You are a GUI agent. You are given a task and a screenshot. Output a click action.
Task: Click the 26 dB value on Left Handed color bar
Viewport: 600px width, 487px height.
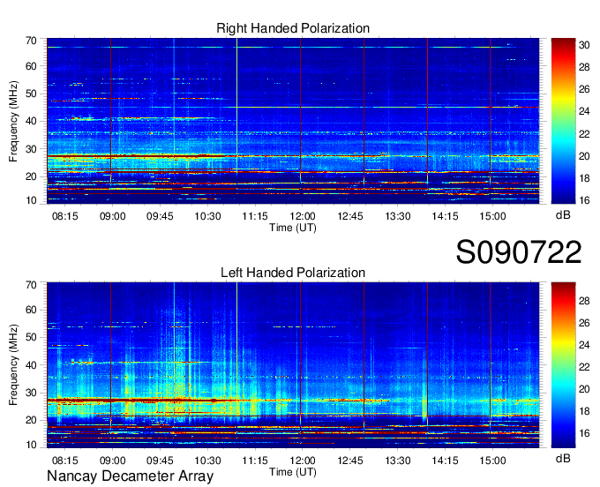click(x=584, y=323)
